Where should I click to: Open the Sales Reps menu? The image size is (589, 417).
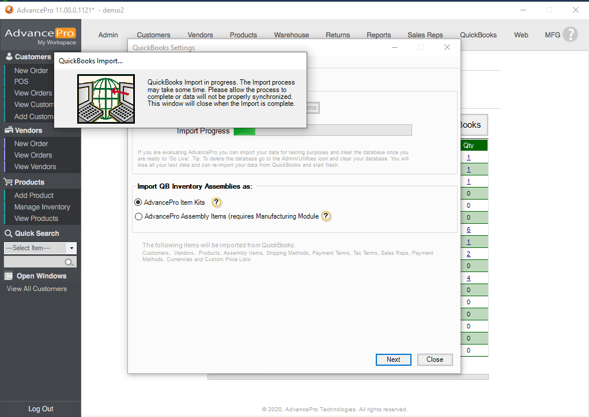pyautogui.click(x=425, y=35)
